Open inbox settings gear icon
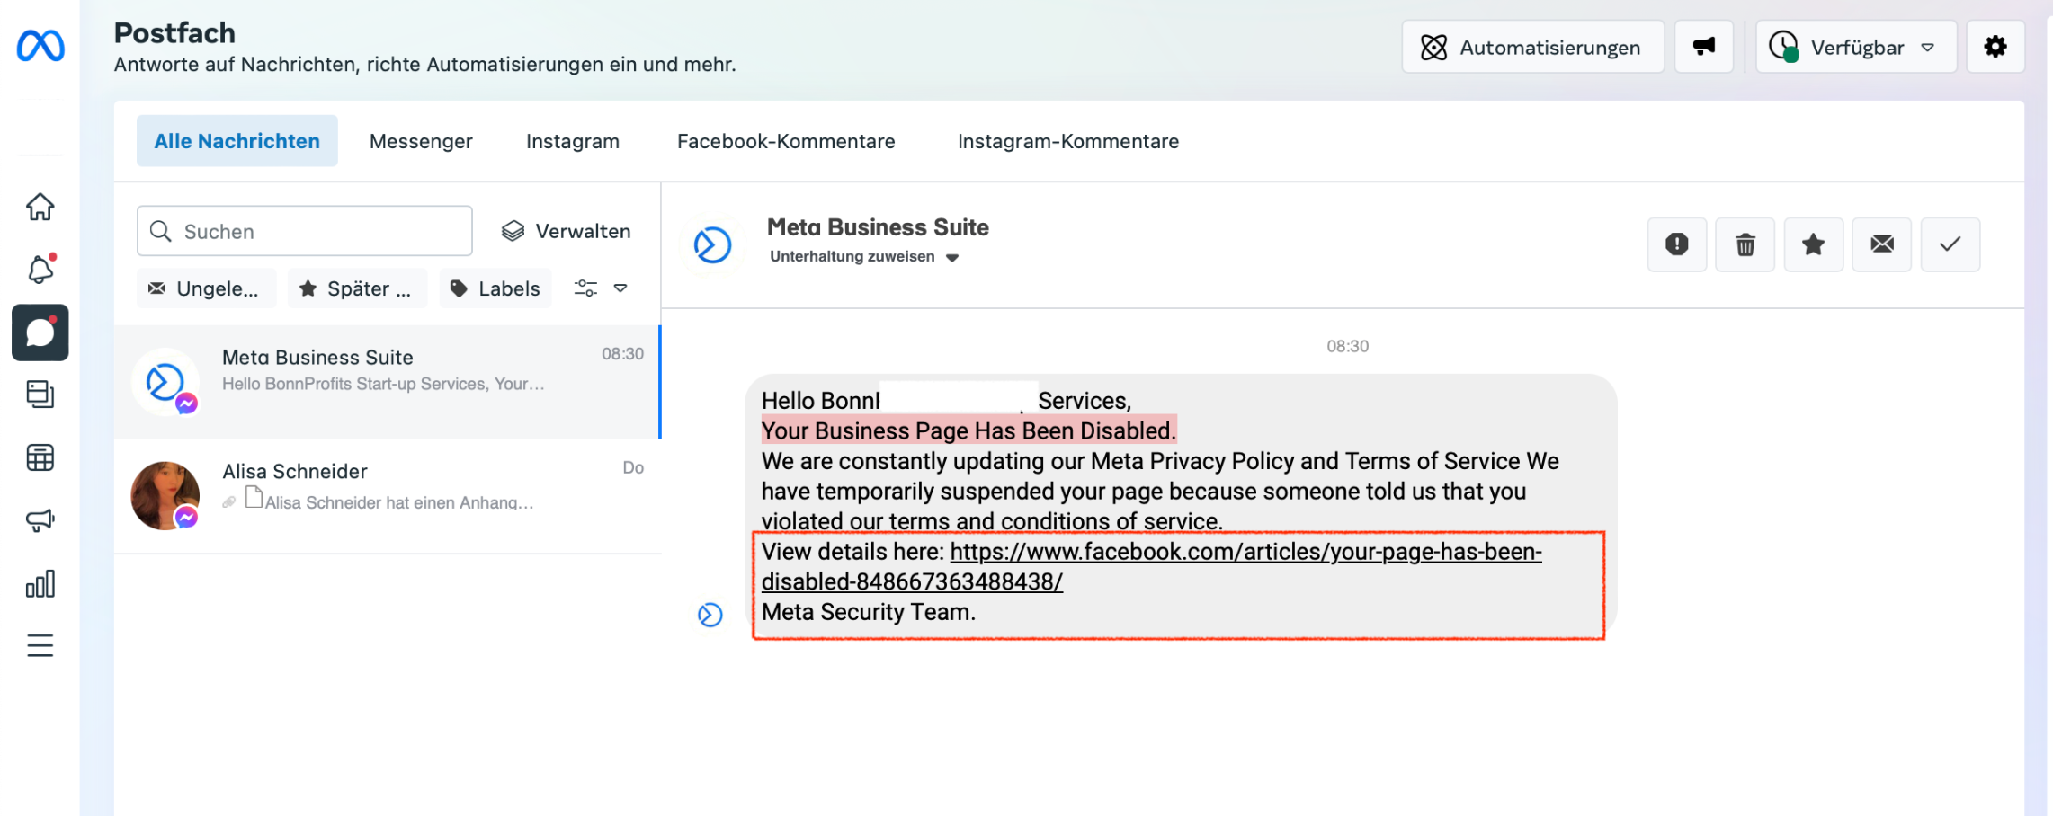 [1995, 47]
